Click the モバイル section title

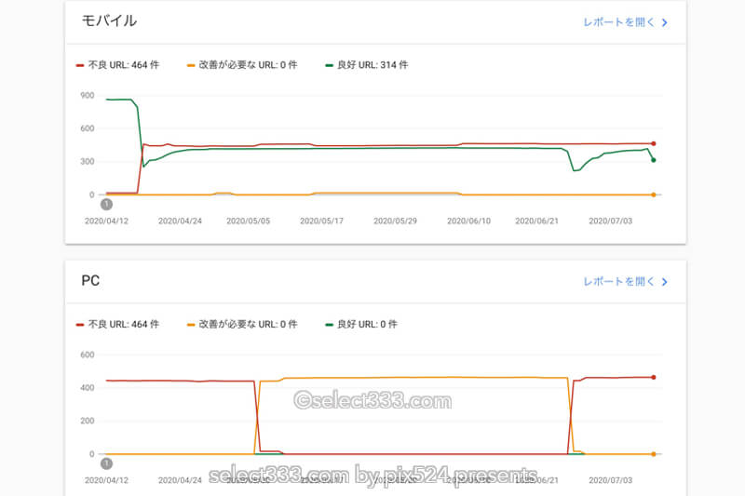pyautogui.click(x=109, y=20)
